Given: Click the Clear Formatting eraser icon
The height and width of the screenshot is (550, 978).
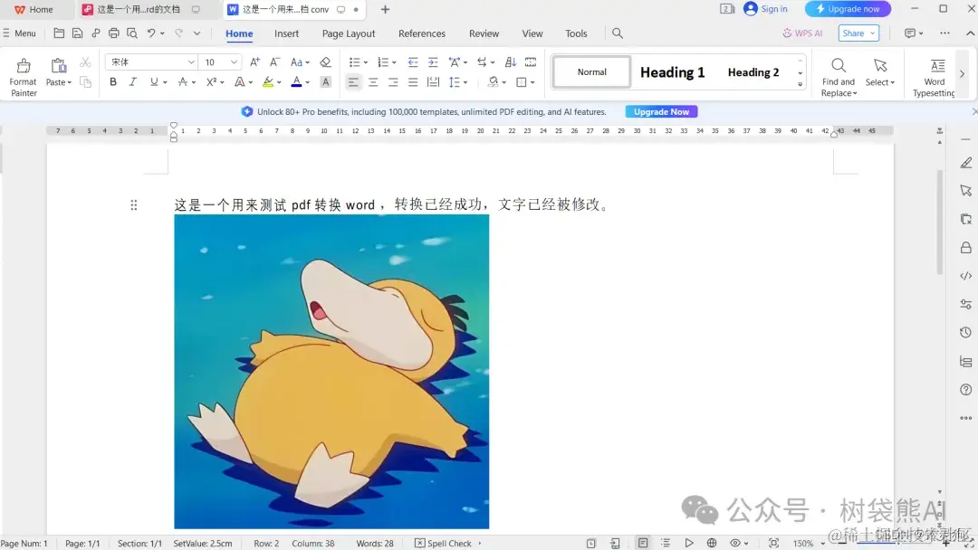Looking at the screenshot, I should [326, 62].
